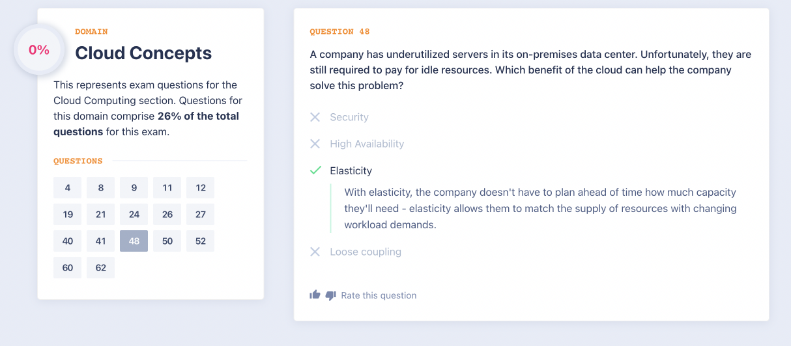Click the X icon beside Security
Screen dimensions: 791x346
click(315, 117)
